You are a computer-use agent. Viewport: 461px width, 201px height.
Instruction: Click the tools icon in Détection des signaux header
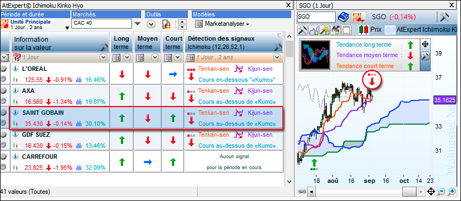click(278, 47)
